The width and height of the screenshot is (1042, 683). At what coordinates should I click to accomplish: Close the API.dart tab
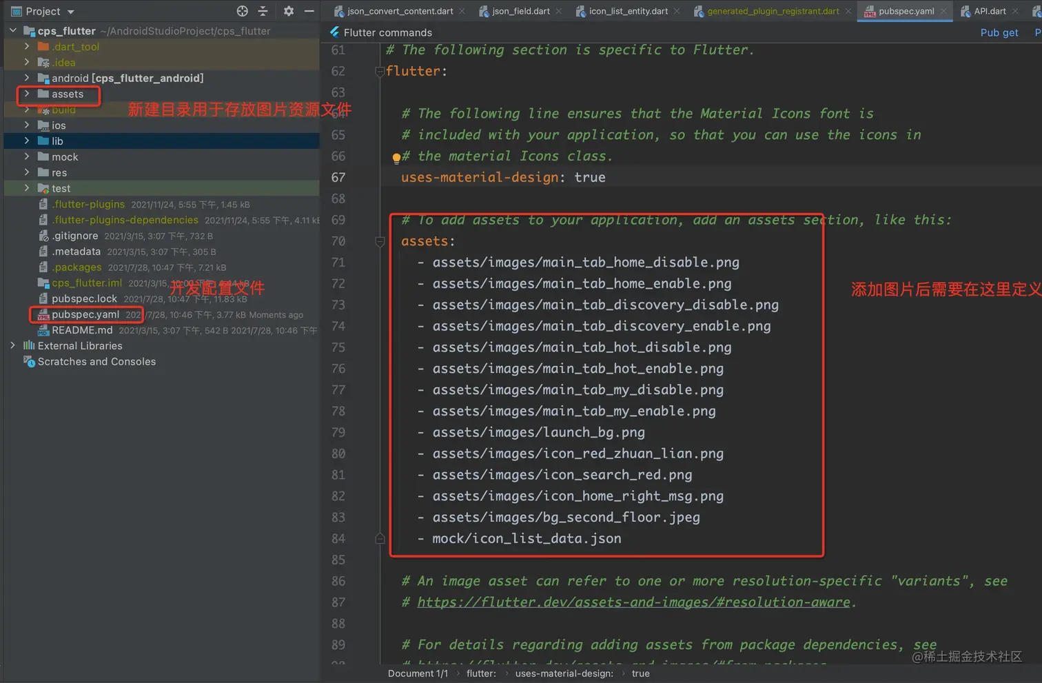pos(1015,11)
